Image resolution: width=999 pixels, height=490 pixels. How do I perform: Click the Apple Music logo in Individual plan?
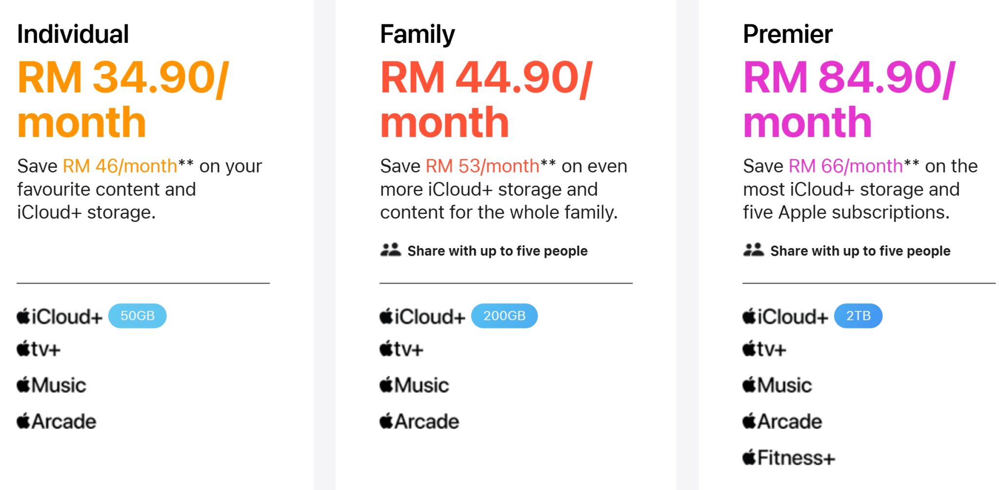[x=52, y=386]
